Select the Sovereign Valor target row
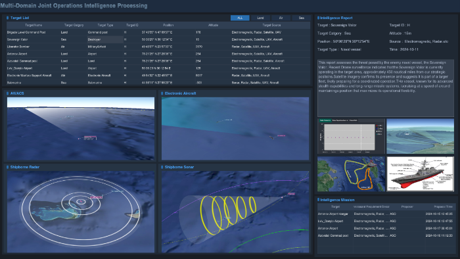The height and width of the screenshot is (259, 460). [x=158, y=39]
